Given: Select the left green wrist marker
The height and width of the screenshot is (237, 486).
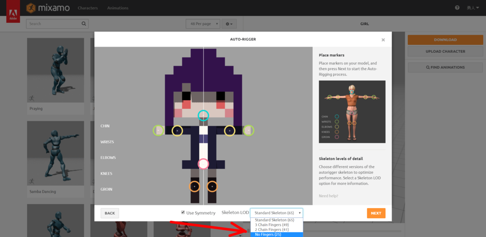Looking at the screenshot, I should [x=159, y=131].
